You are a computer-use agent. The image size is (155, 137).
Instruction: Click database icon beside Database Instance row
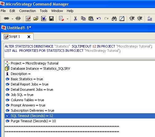(7, 68)
